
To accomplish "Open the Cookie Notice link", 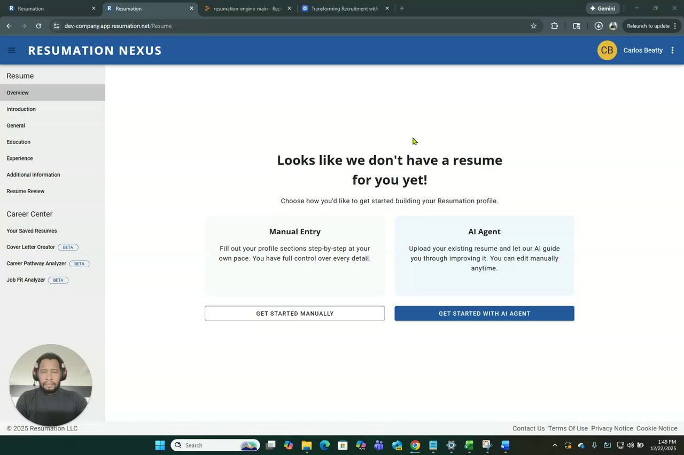I will coord(657,428).
